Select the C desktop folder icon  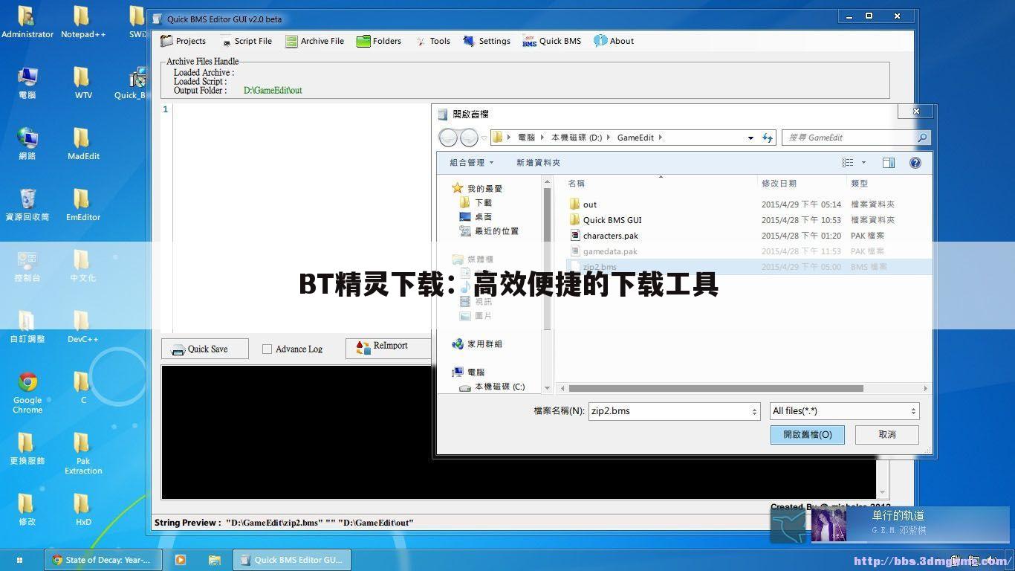83,387
